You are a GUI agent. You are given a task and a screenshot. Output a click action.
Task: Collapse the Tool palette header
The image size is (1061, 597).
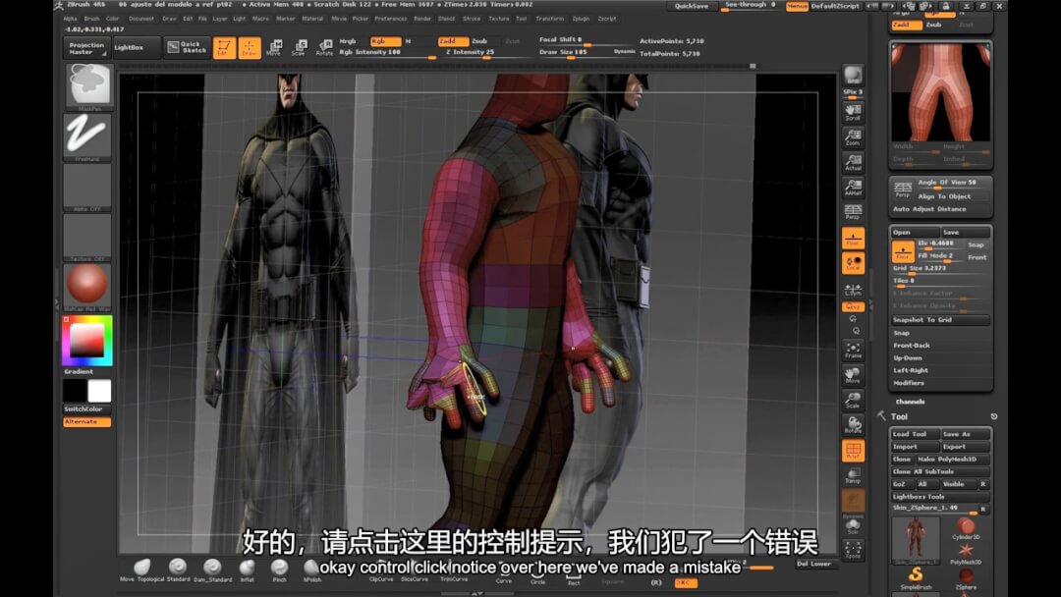coord(899,416)
